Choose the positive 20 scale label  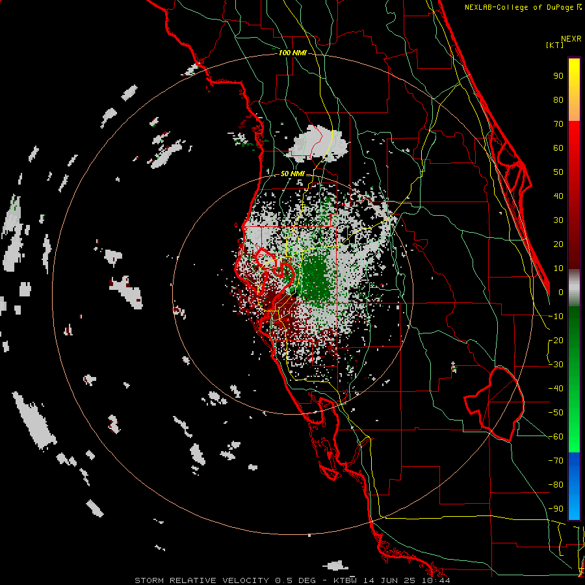click(x=558, y=244)
